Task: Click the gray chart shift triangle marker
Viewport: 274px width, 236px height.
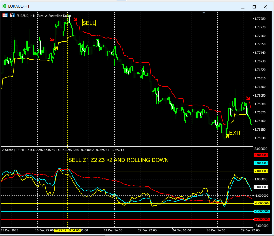Action: (x=203, y=13)
